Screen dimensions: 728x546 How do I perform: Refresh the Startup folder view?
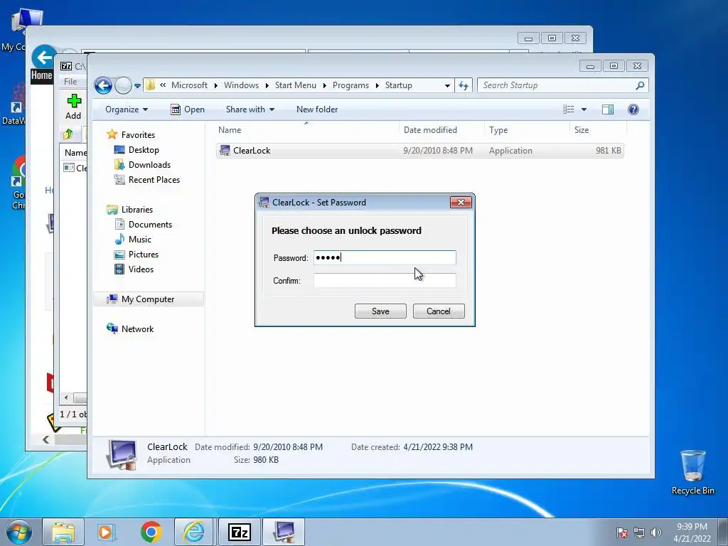click(x=464, y=85)
